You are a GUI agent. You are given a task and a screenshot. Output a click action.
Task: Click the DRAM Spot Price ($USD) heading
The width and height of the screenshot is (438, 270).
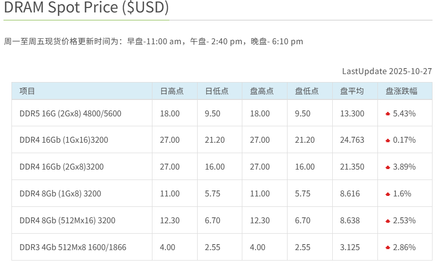pyautogui.click(x=86, y=8)
